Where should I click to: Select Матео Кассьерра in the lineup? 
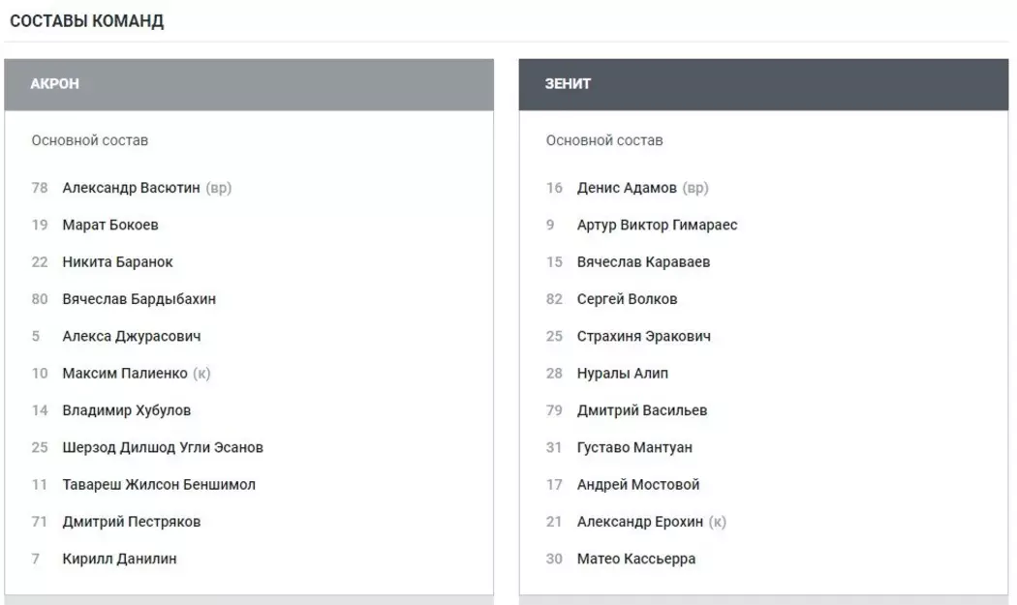635,559
